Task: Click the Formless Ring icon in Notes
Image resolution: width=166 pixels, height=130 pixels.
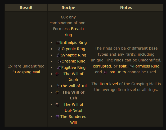Action: tap(131, 66)
